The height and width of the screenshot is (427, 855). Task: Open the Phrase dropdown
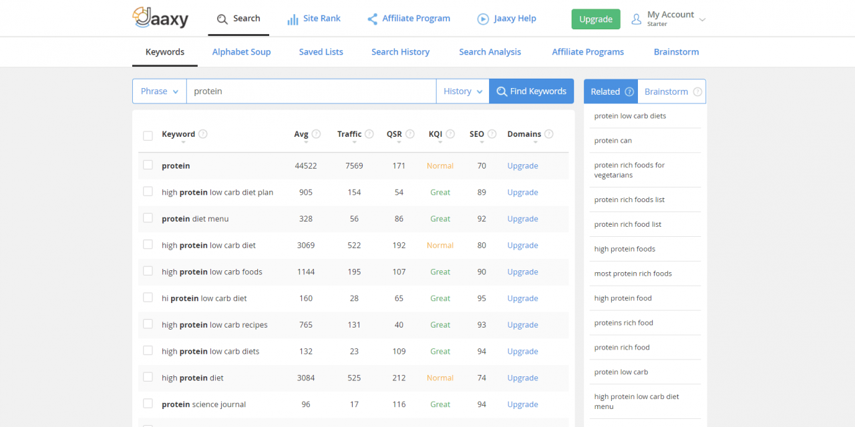tap(159, 91)
